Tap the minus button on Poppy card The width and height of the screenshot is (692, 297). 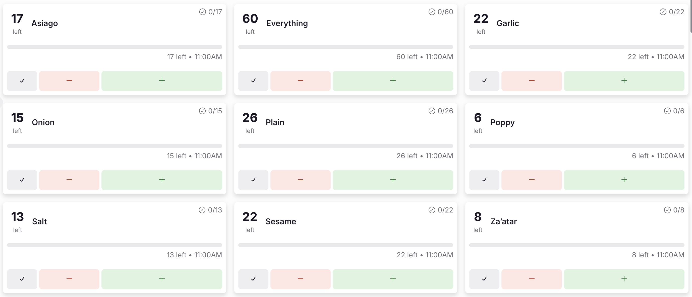coord(531,180)
